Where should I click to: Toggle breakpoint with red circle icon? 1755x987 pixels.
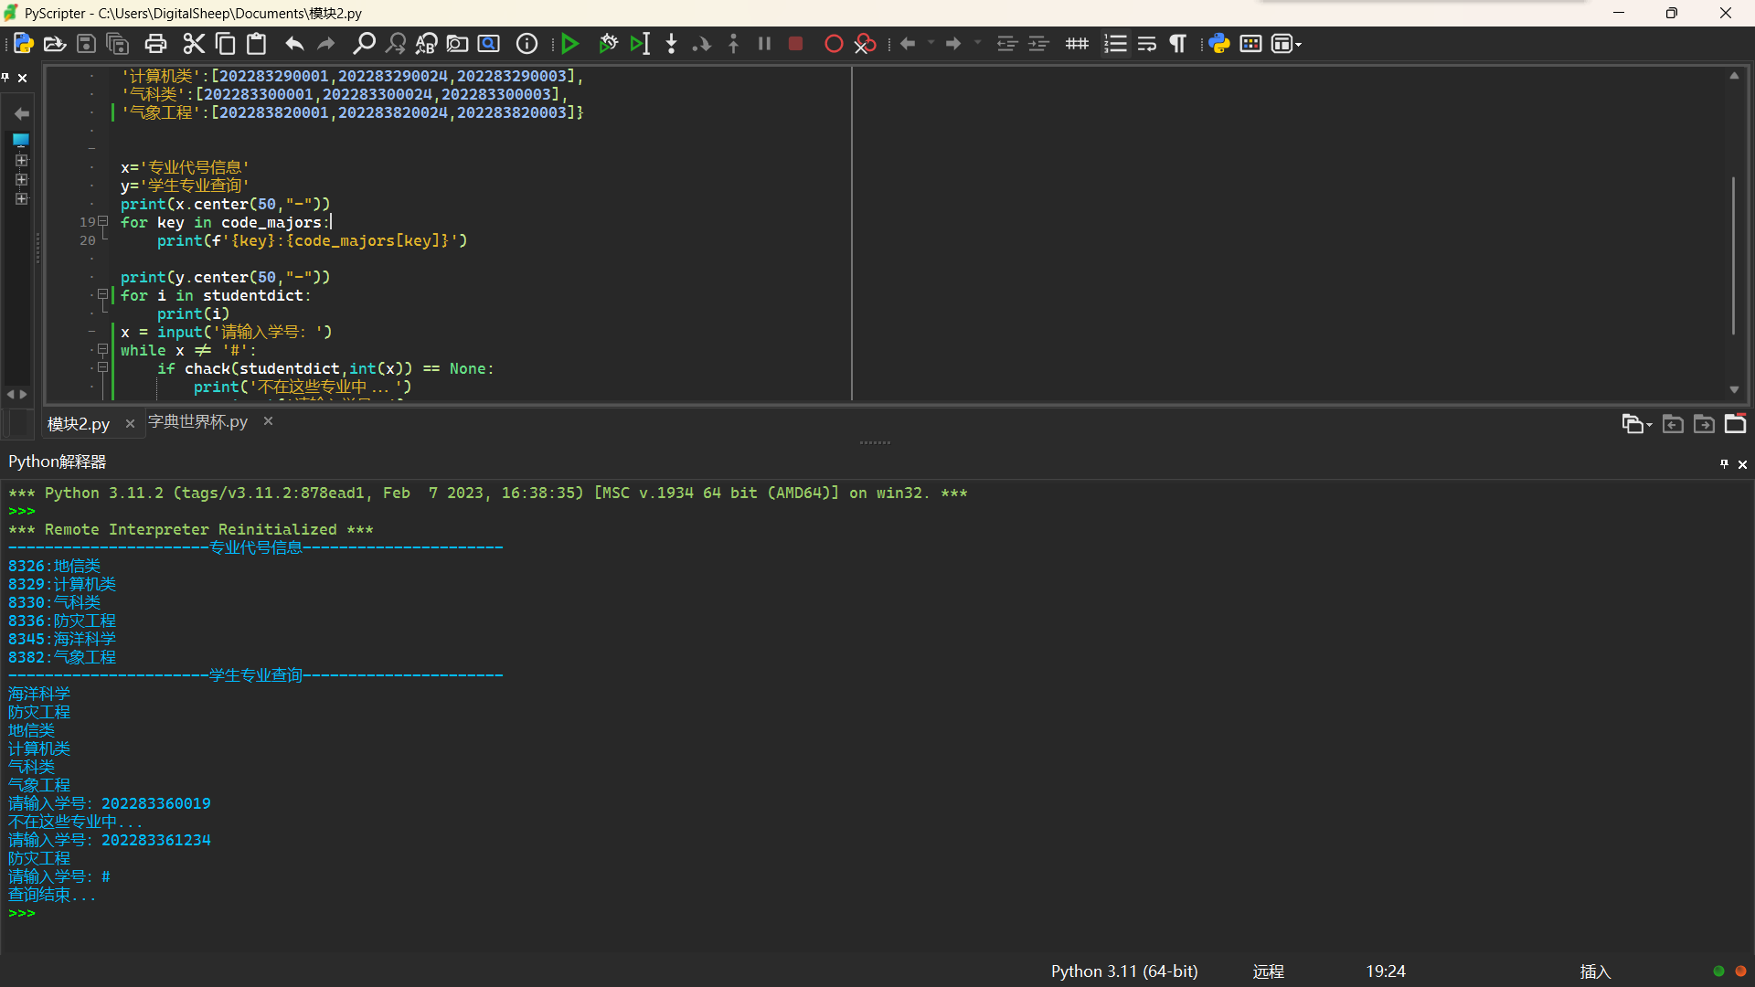pyautogui.click(x=833, y=43)
